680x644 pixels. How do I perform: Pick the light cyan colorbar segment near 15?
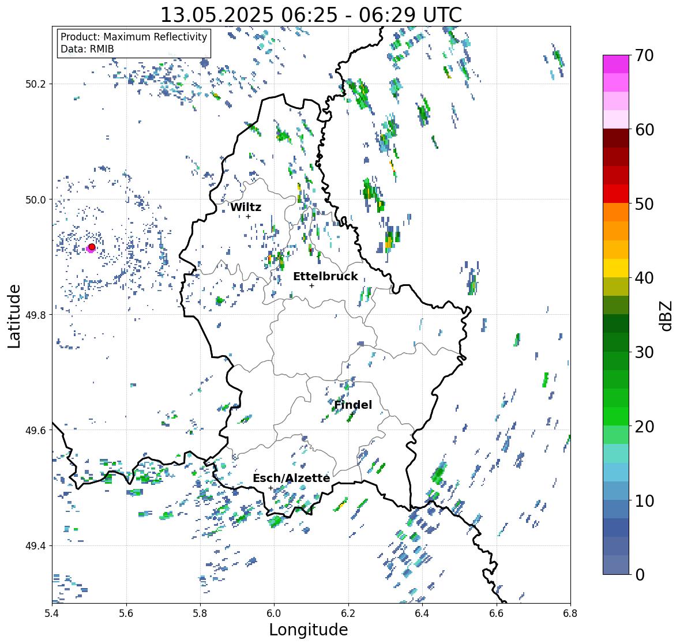point(616,453)
